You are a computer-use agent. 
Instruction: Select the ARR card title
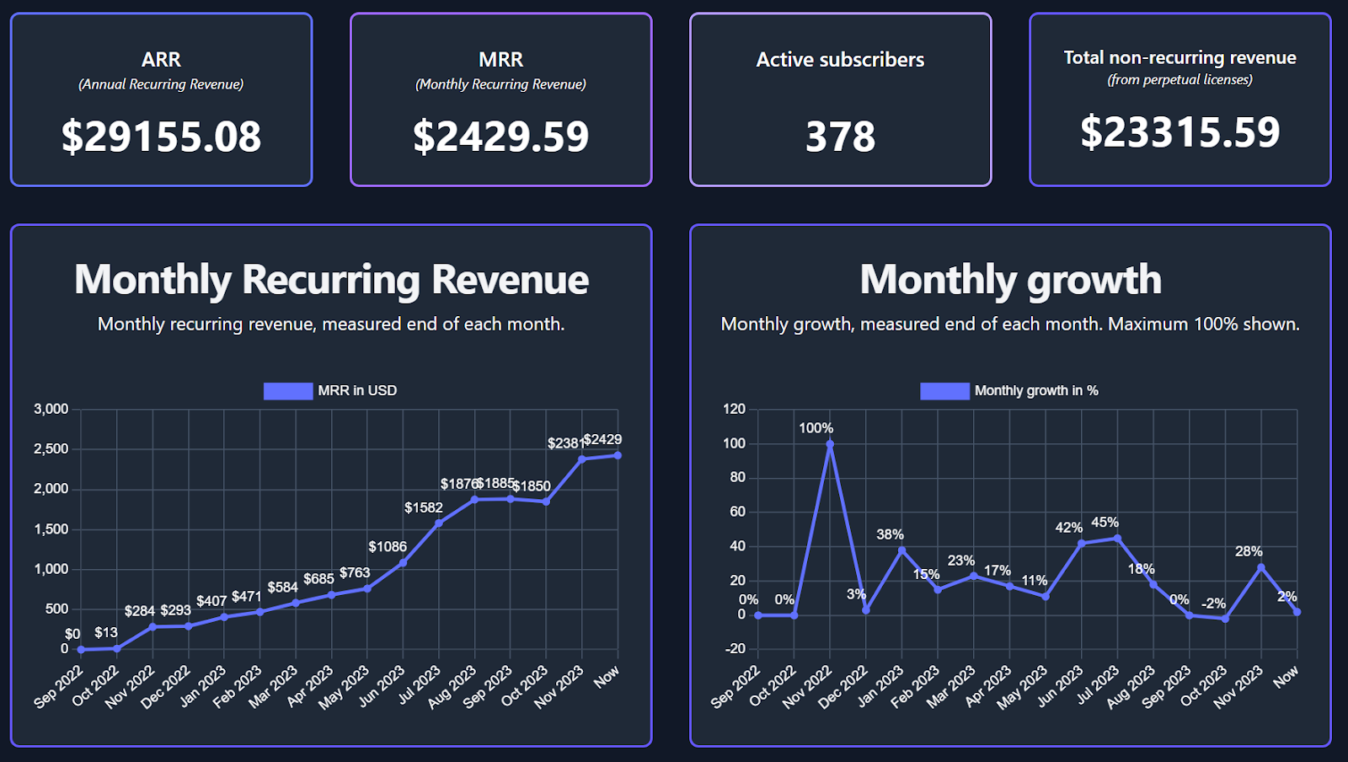[161, 60]
